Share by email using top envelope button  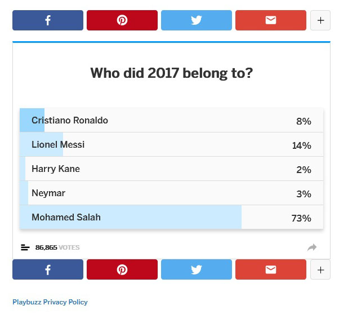271,20
